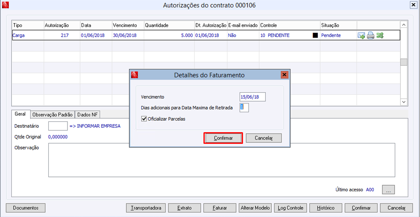Open the Histórico button
The height and width of the screenshot is (217, 420).
point(325,207)
